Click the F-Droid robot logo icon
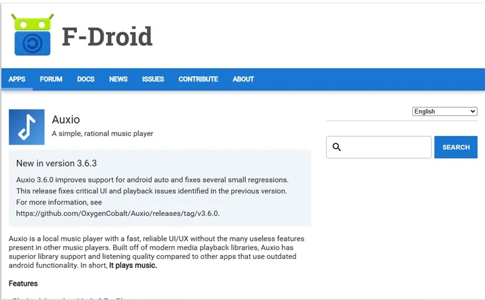The height and width of the screenshot is (300, 485). (32, 34)
